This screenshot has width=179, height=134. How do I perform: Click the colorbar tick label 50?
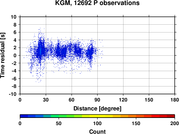coord(59,123)
